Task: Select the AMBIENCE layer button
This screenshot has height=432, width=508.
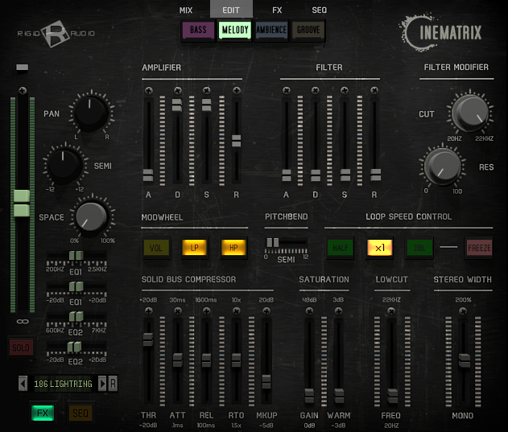Action: pos(271,30)
